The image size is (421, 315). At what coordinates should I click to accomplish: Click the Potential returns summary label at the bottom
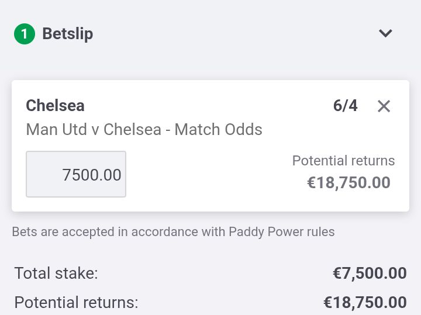(x=76, y=302)
